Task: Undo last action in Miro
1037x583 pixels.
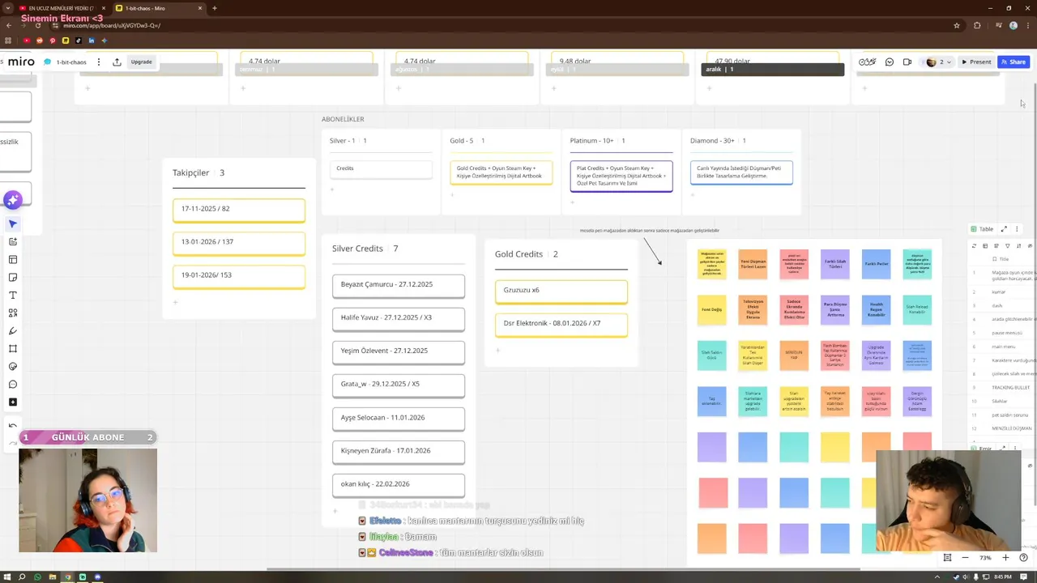Action: pyautogui.click(x=13, y=426)
